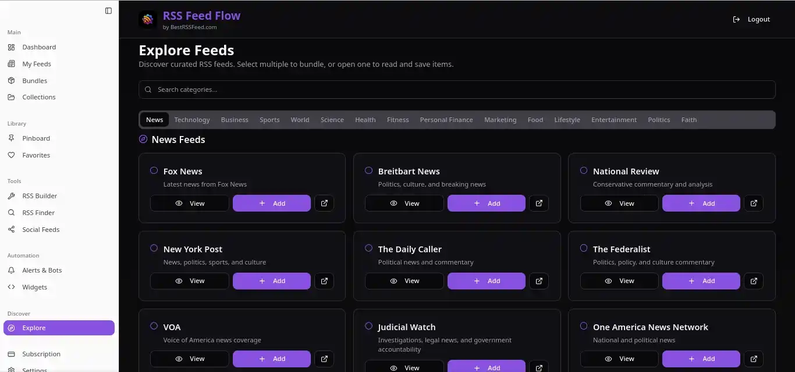Select the New York Post feed radio
The height and width of the screenshot is (372, 795).
pos(154,248)
